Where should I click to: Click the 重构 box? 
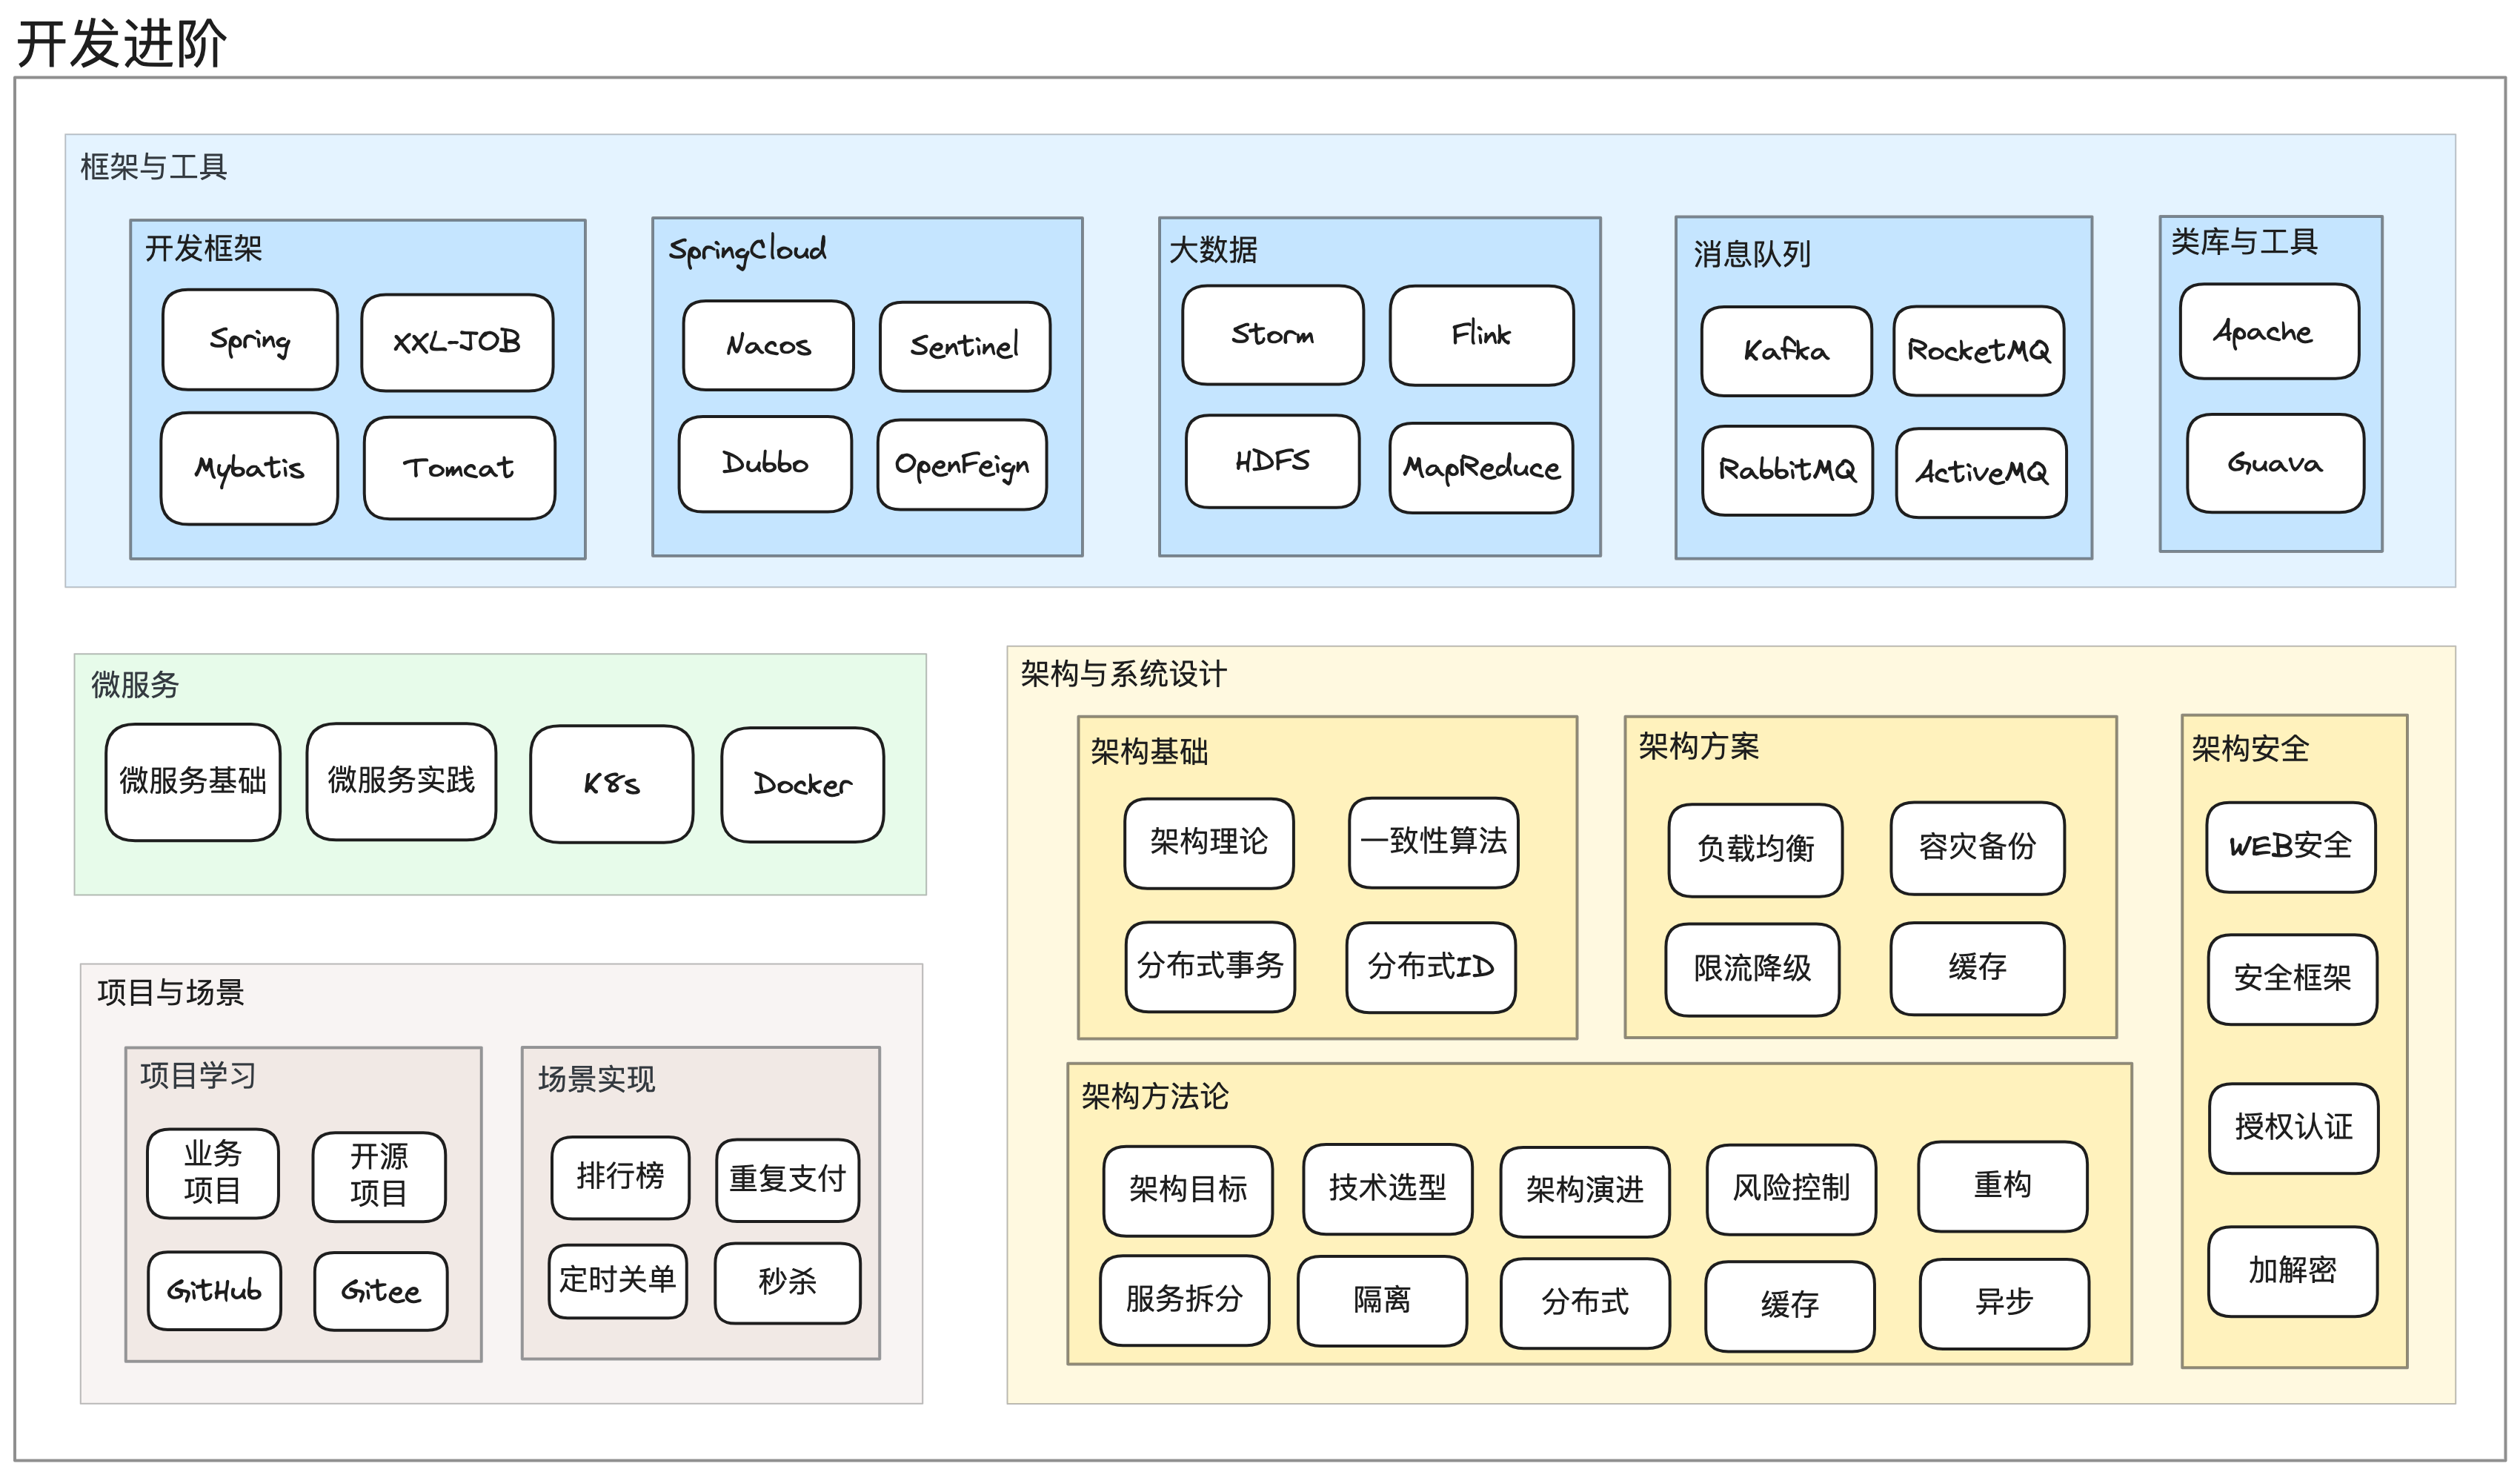[2003, 1187]
